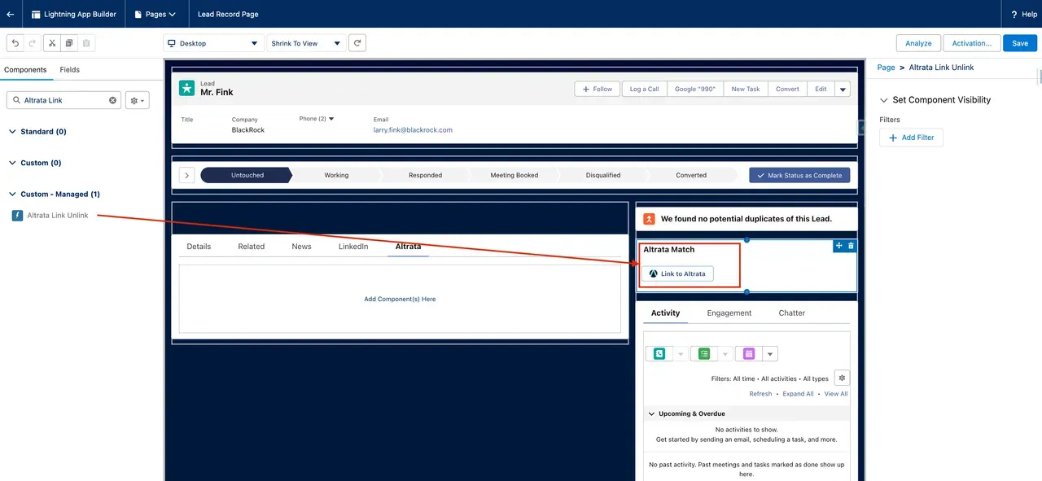Click the Expand All link
1042x481 pixels.
(798, 394)
